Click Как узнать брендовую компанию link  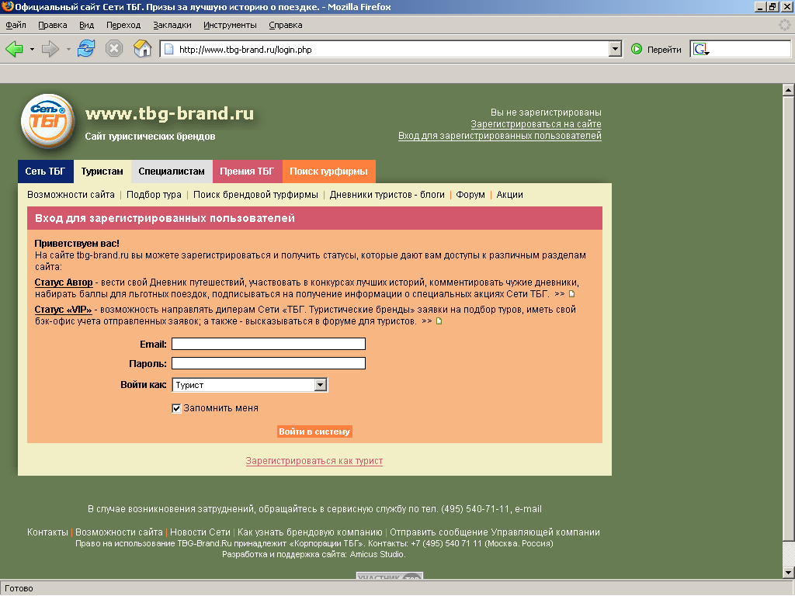[310, 532]
